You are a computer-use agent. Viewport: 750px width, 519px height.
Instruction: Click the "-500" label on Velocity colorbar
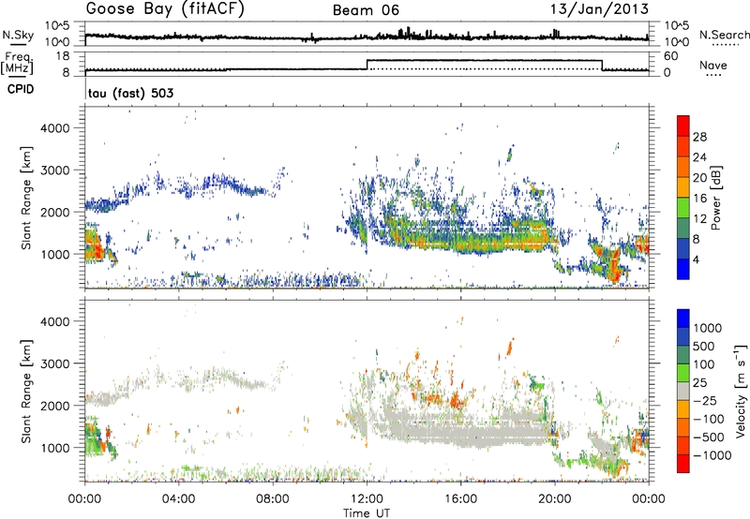coord(708,437)
